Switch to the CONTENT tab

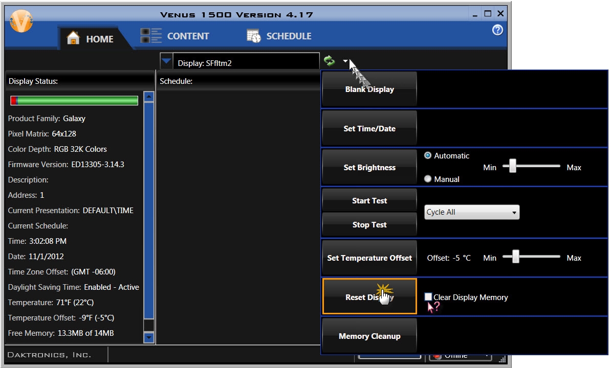pos(188,36)
